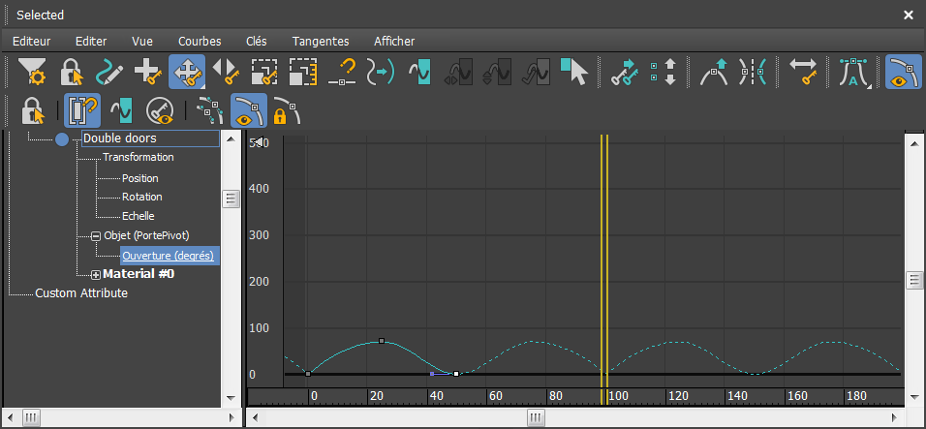Click track list scroll-down arrow
This screenshot has width=926, height=429.
click(x=231, y=398)
